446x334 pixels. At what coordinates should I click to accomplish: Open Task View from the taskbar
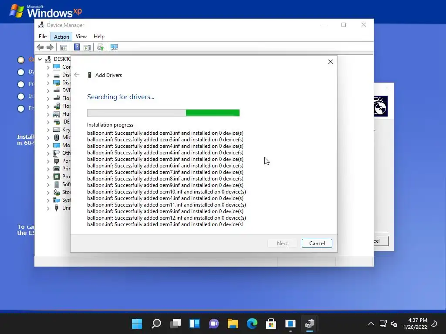(x=176, y=324)
